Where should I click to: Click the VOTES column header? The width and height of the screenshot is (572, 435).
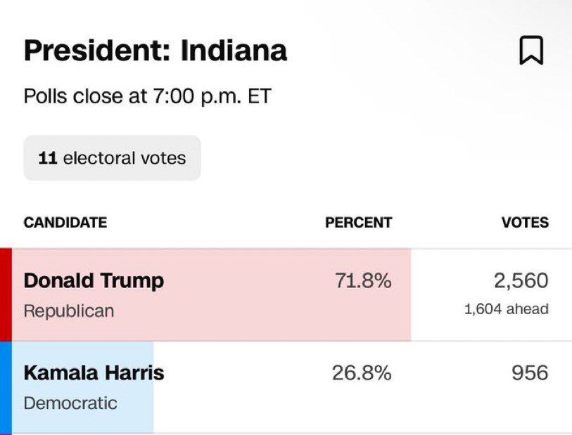pyautogui.click(x=525, y=223)
